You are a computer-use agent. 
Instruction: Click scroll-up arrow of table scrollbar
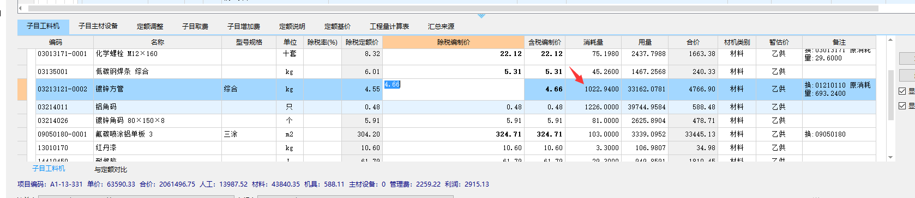(x=890, y=40)
